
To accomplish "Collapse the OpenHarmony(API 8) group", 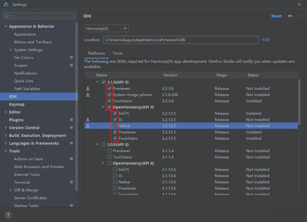I will tap(103, 163).
